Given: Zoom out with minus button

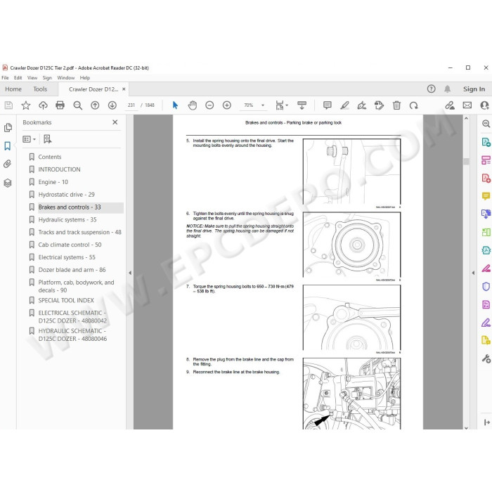Looking at the screenshot, I should coord(209,105).
